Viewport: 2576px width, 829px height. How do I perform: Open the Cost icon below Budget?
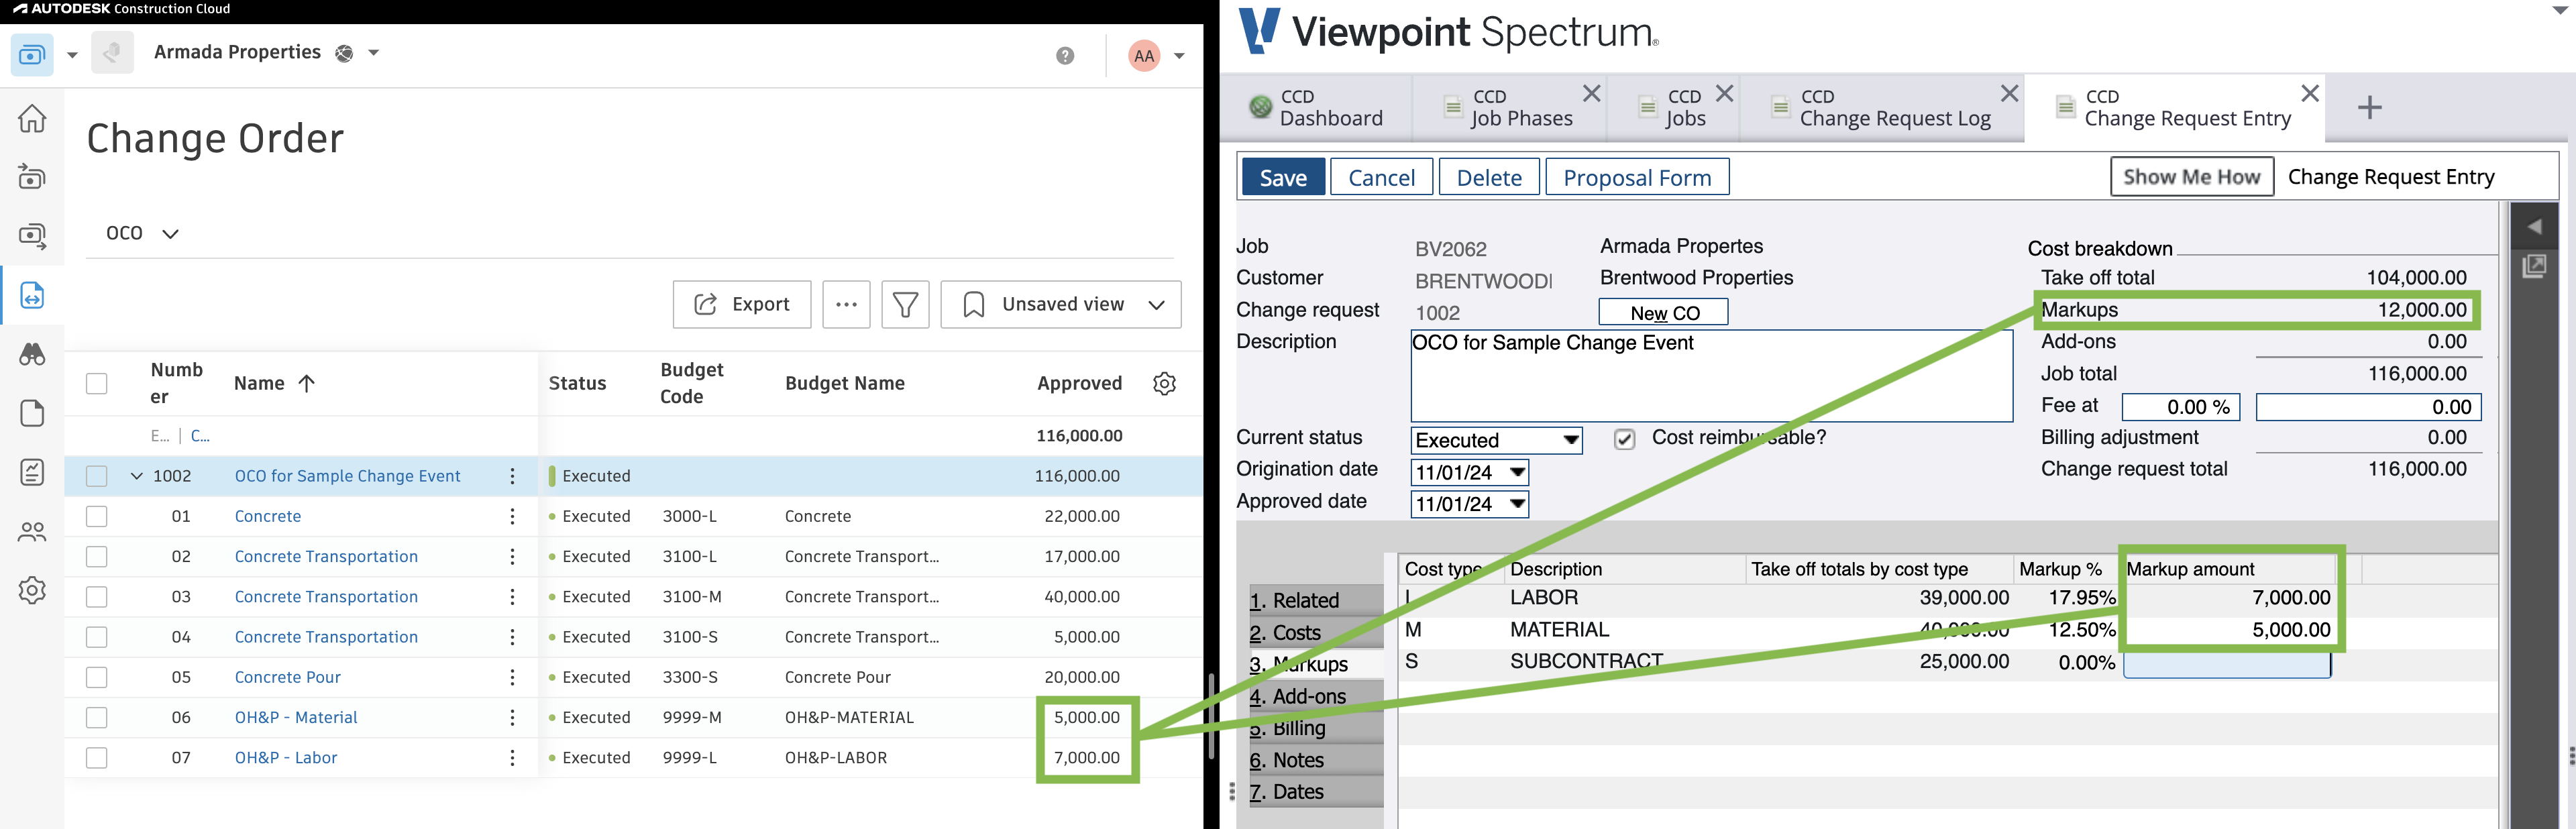click(32, 236)
